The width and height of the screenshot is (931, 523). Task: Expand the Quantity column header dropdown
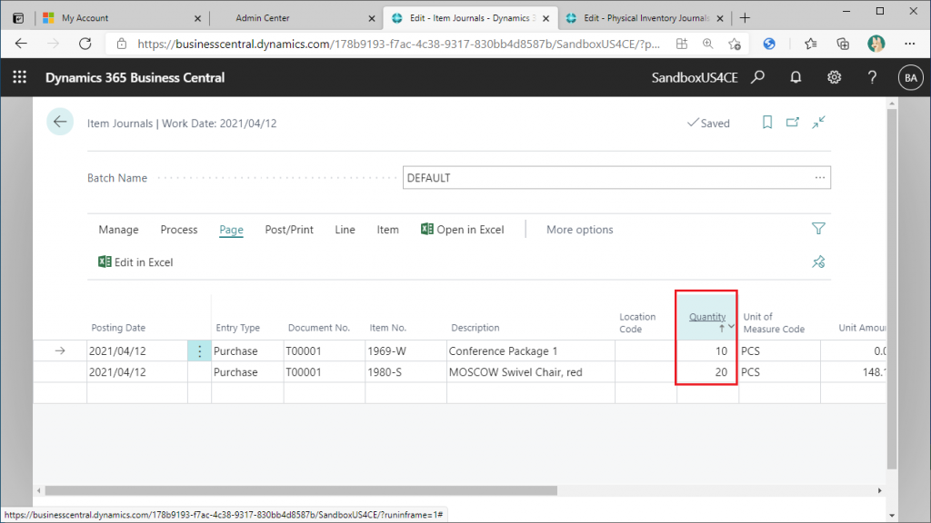coord(732,326)
